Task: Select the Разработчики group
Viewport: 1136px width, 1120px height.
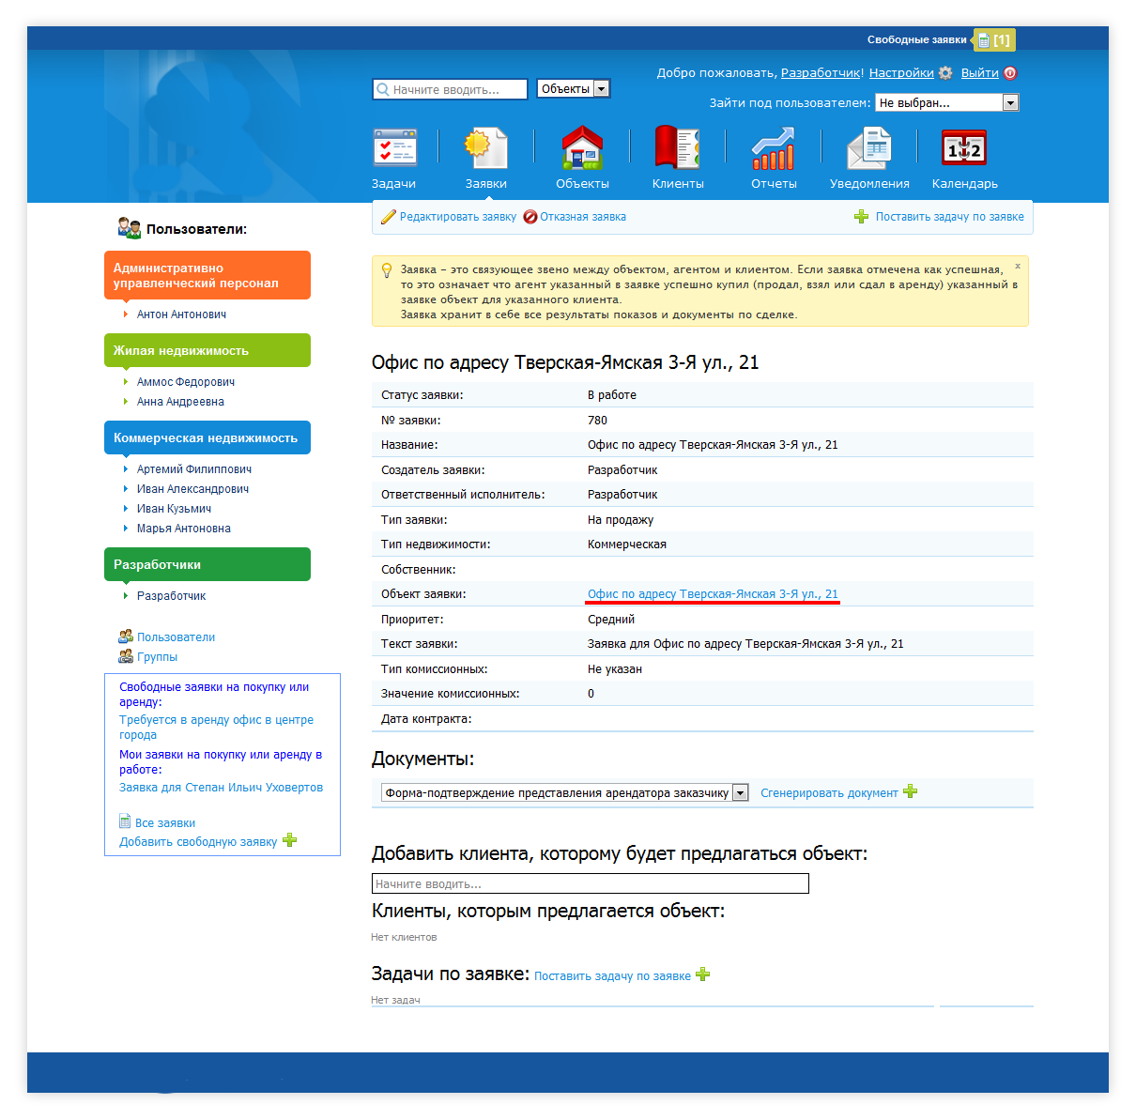Action: click(x=207, y=564)
